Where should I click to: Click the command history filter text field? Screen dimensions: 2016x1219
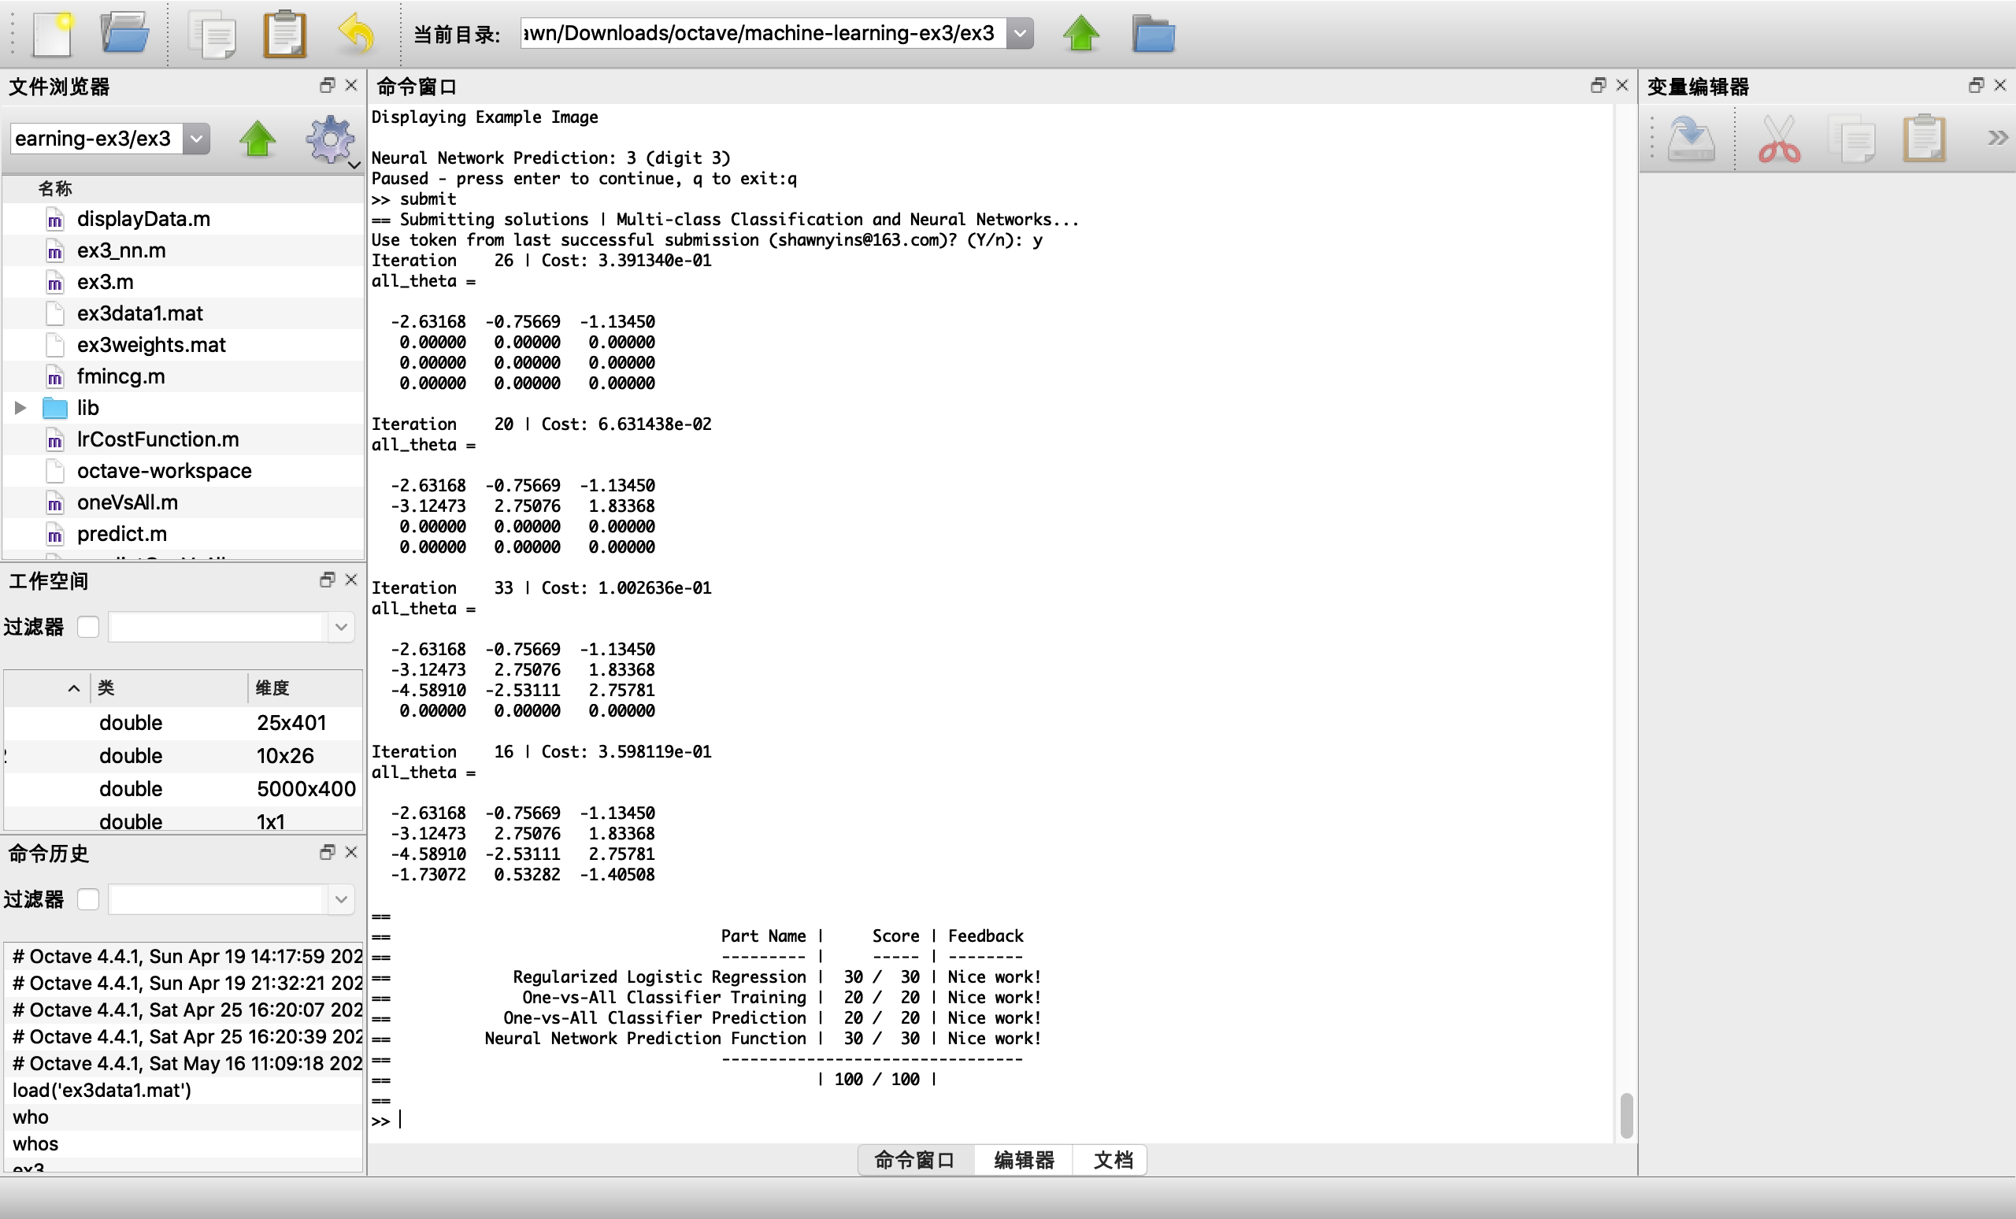(x=217, y=899)
